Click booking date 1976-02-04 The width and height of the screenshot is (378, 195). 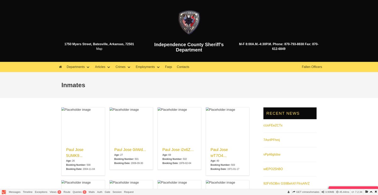click(185, 163)
